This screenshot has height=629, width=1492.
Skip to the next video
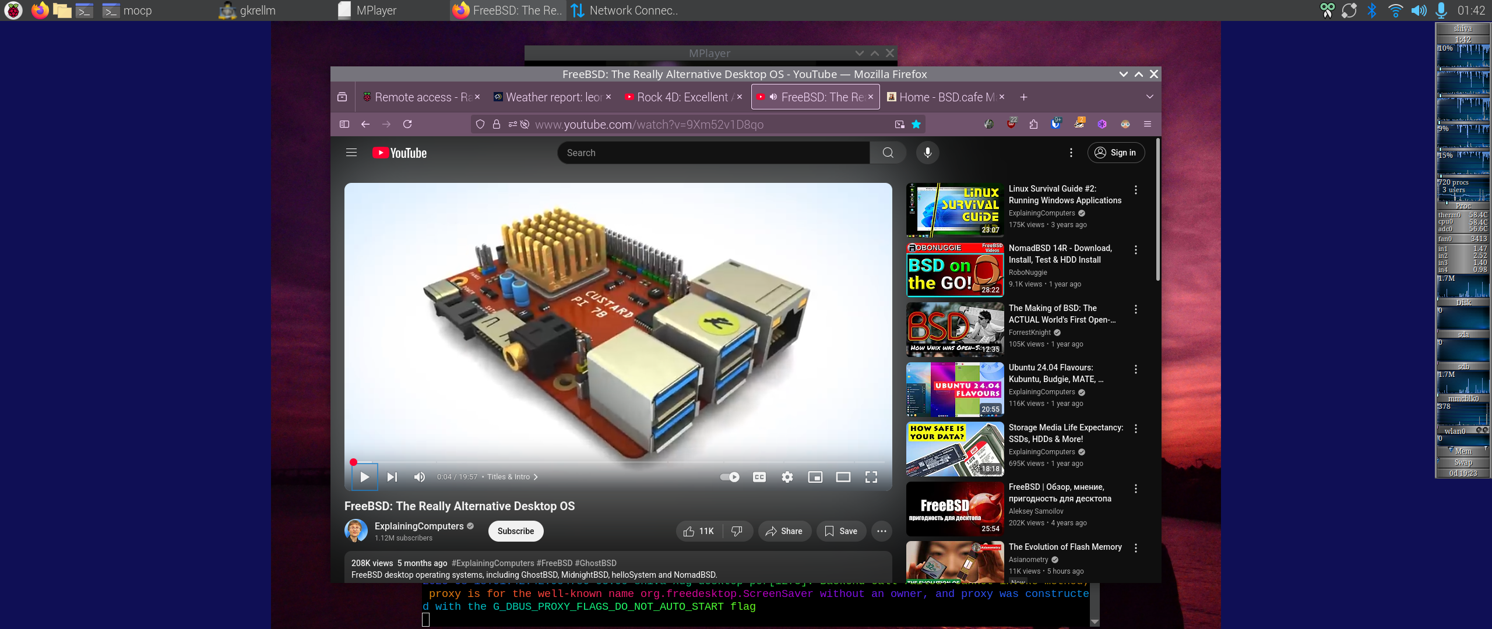tap(392, 477)
